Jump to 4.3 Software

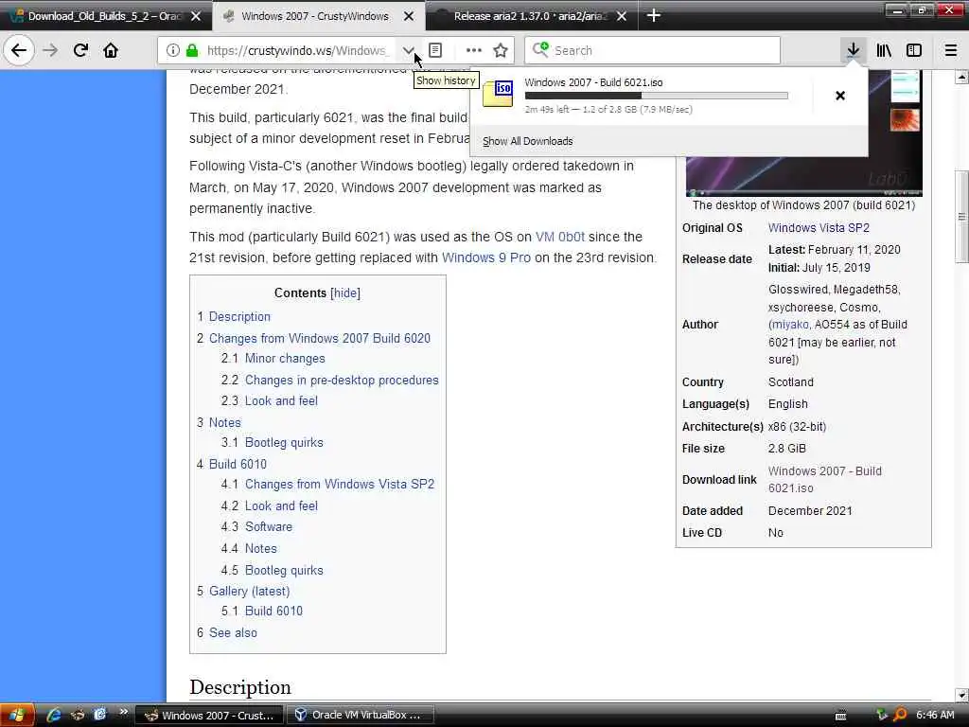tap(268, 526)
